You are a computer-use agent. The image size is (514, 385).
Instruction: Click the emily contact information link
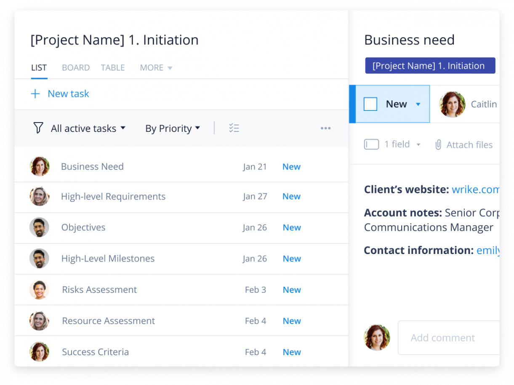[488, 251]
